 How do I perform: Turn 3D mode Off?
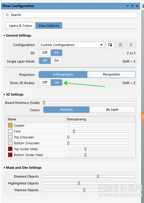45,53
